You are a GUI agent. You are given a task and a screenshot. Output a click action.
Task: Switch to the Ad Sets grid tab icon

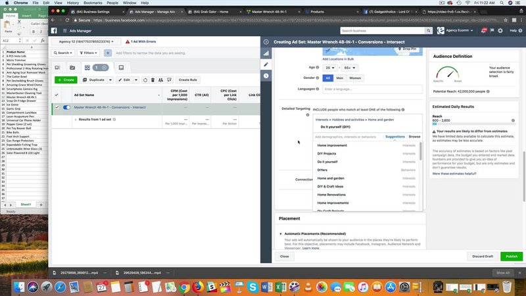tap(87, 68)
